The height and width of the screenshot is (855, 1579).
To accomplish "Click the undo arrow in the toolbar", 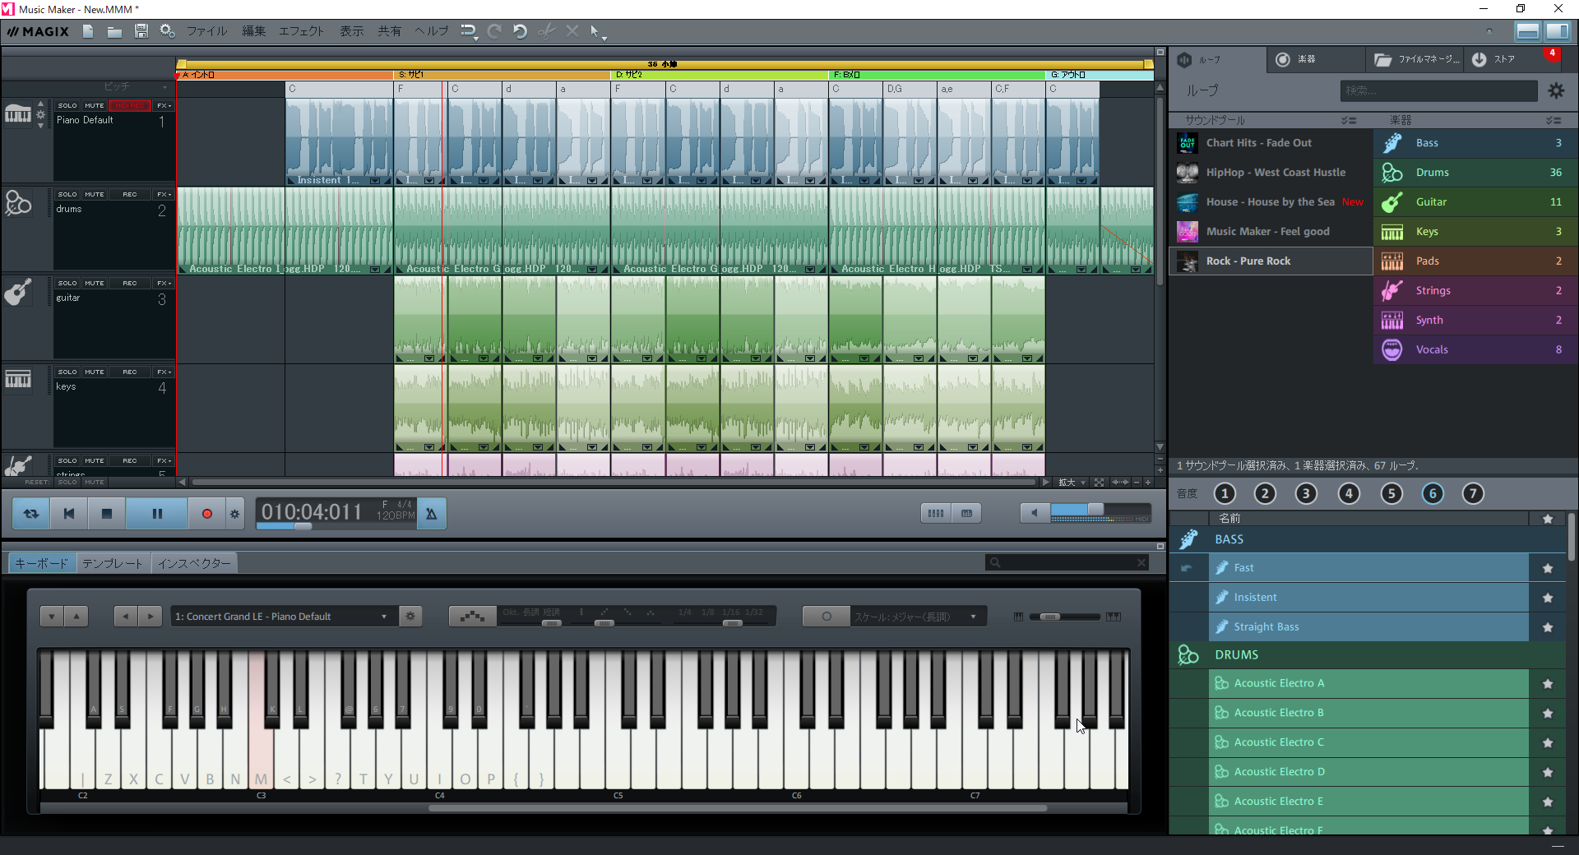I will tap(520, 31).
